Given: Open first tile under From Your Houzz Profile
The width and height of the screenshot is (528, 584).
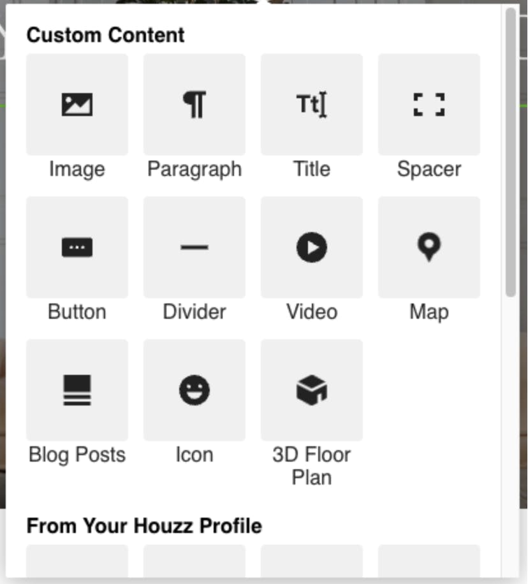Looking at the screenshot, I should (x=77, y=561).
